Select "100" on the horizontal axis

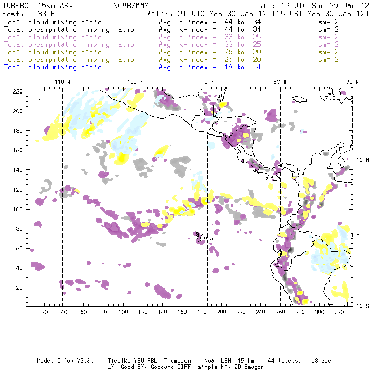tap(123, 312)
